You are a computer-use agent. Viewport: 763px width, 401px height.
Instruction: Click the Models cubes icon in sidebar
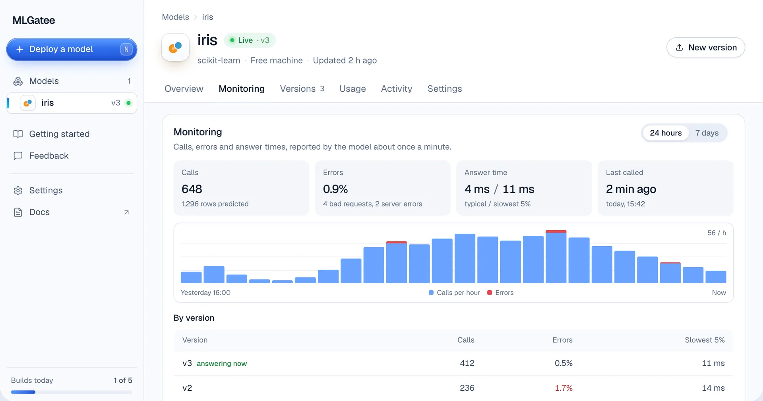coord(18,81)
